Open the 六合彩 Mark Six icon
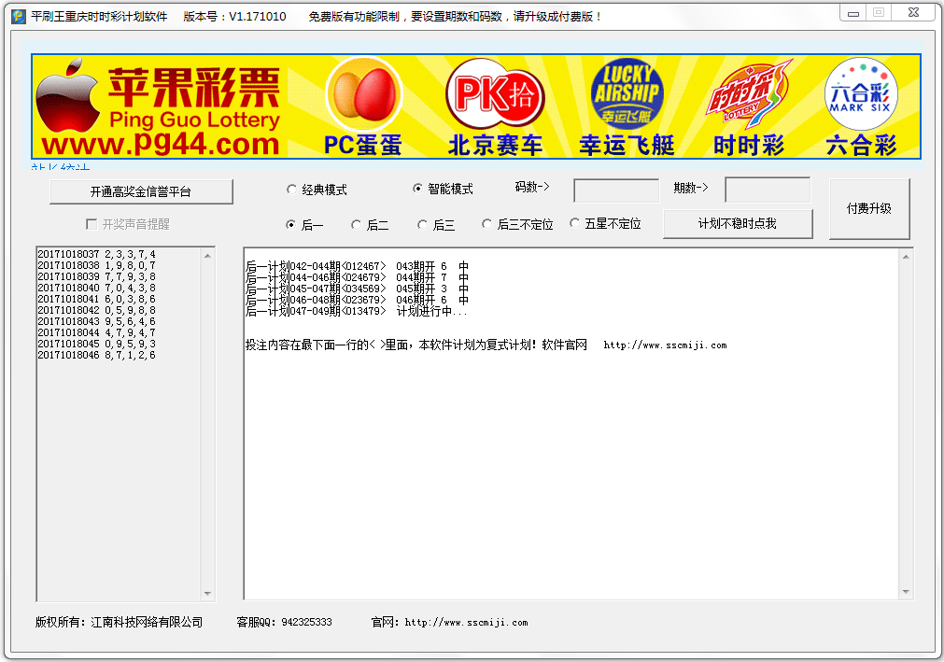Screen dimensions: 944x662 [x=861, y=94]
